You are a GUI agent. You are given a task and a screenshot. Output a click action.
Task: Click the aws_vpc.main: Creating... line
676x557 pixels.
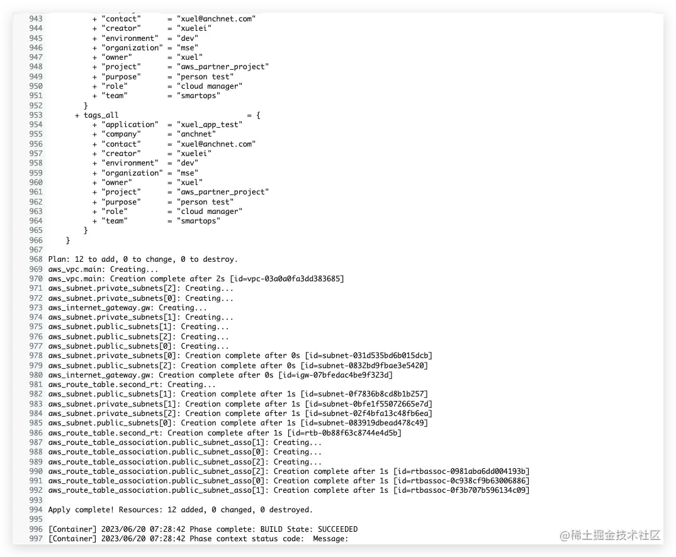[103, 269]
